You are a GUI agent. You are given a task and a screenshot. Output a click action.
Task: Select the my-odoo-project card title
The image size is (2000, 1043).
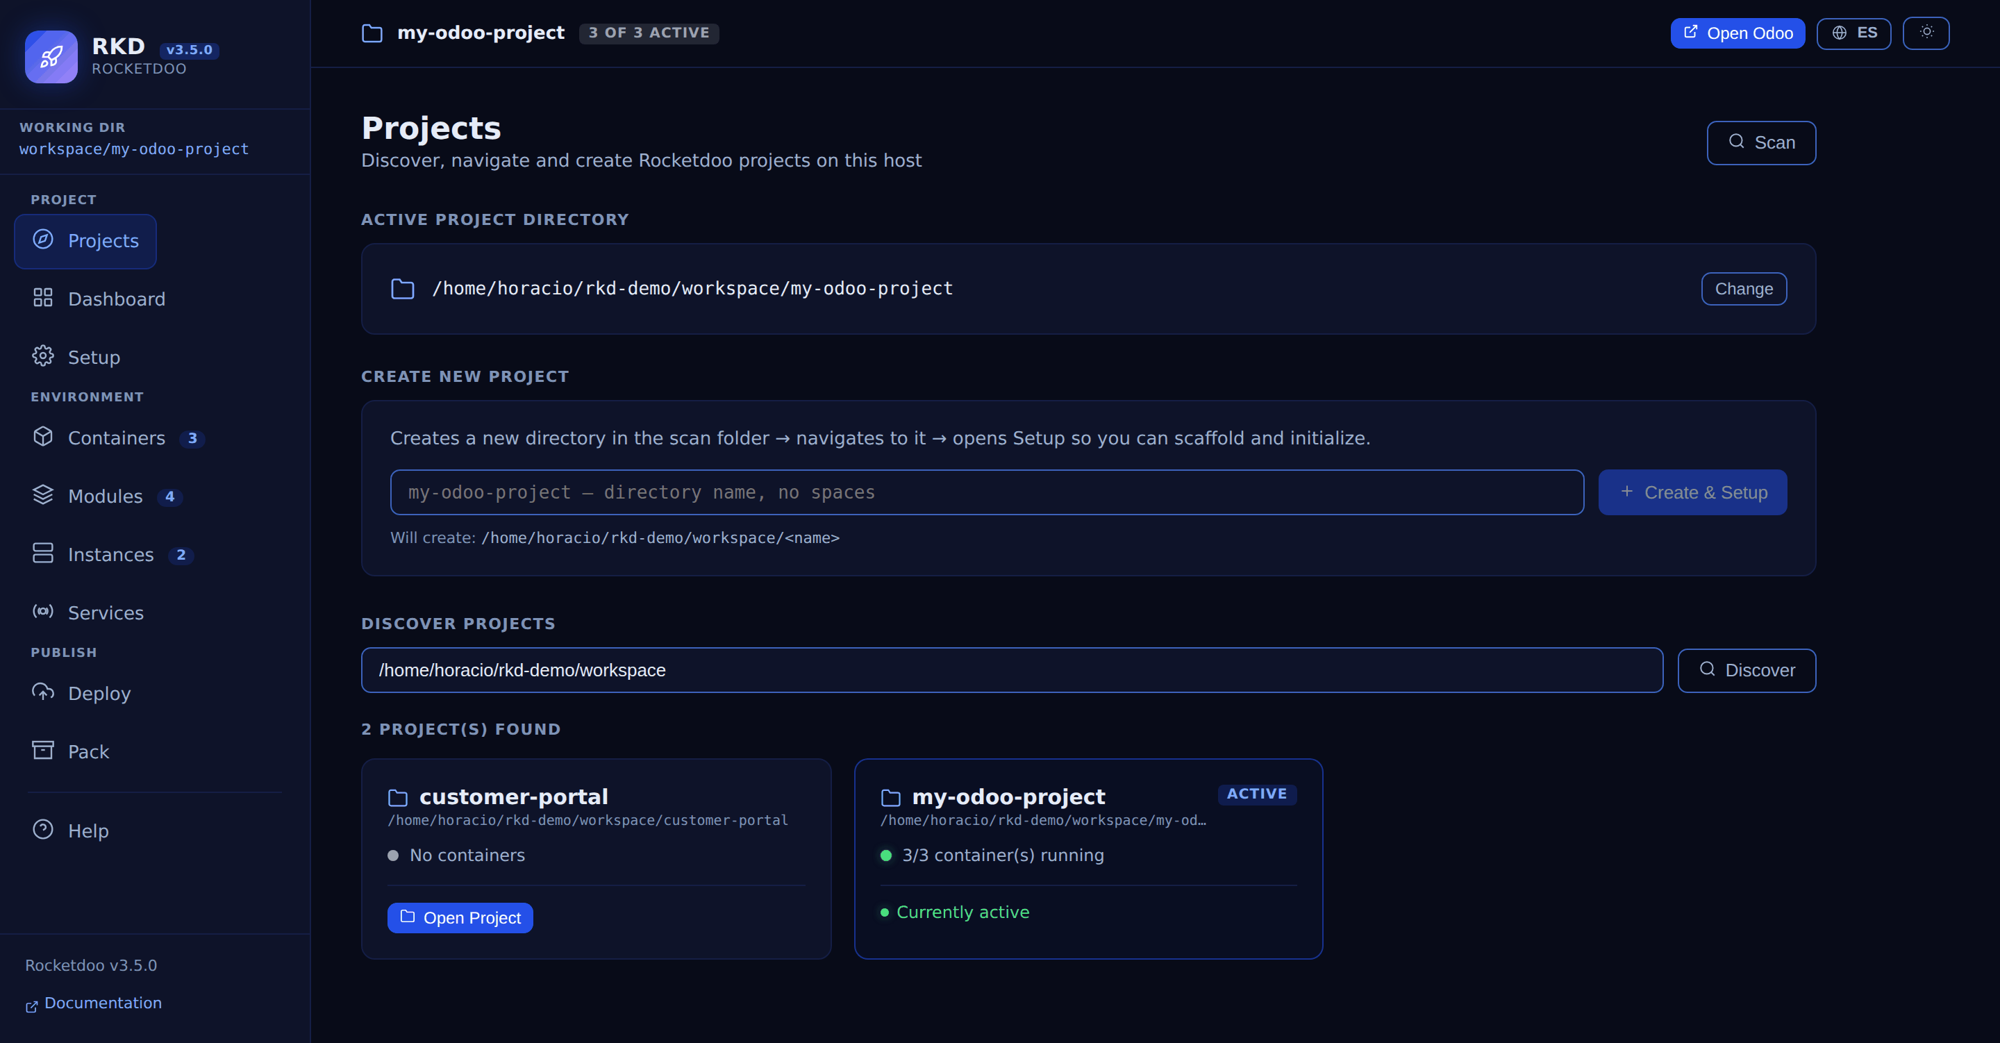click(x=1008, y=796)
